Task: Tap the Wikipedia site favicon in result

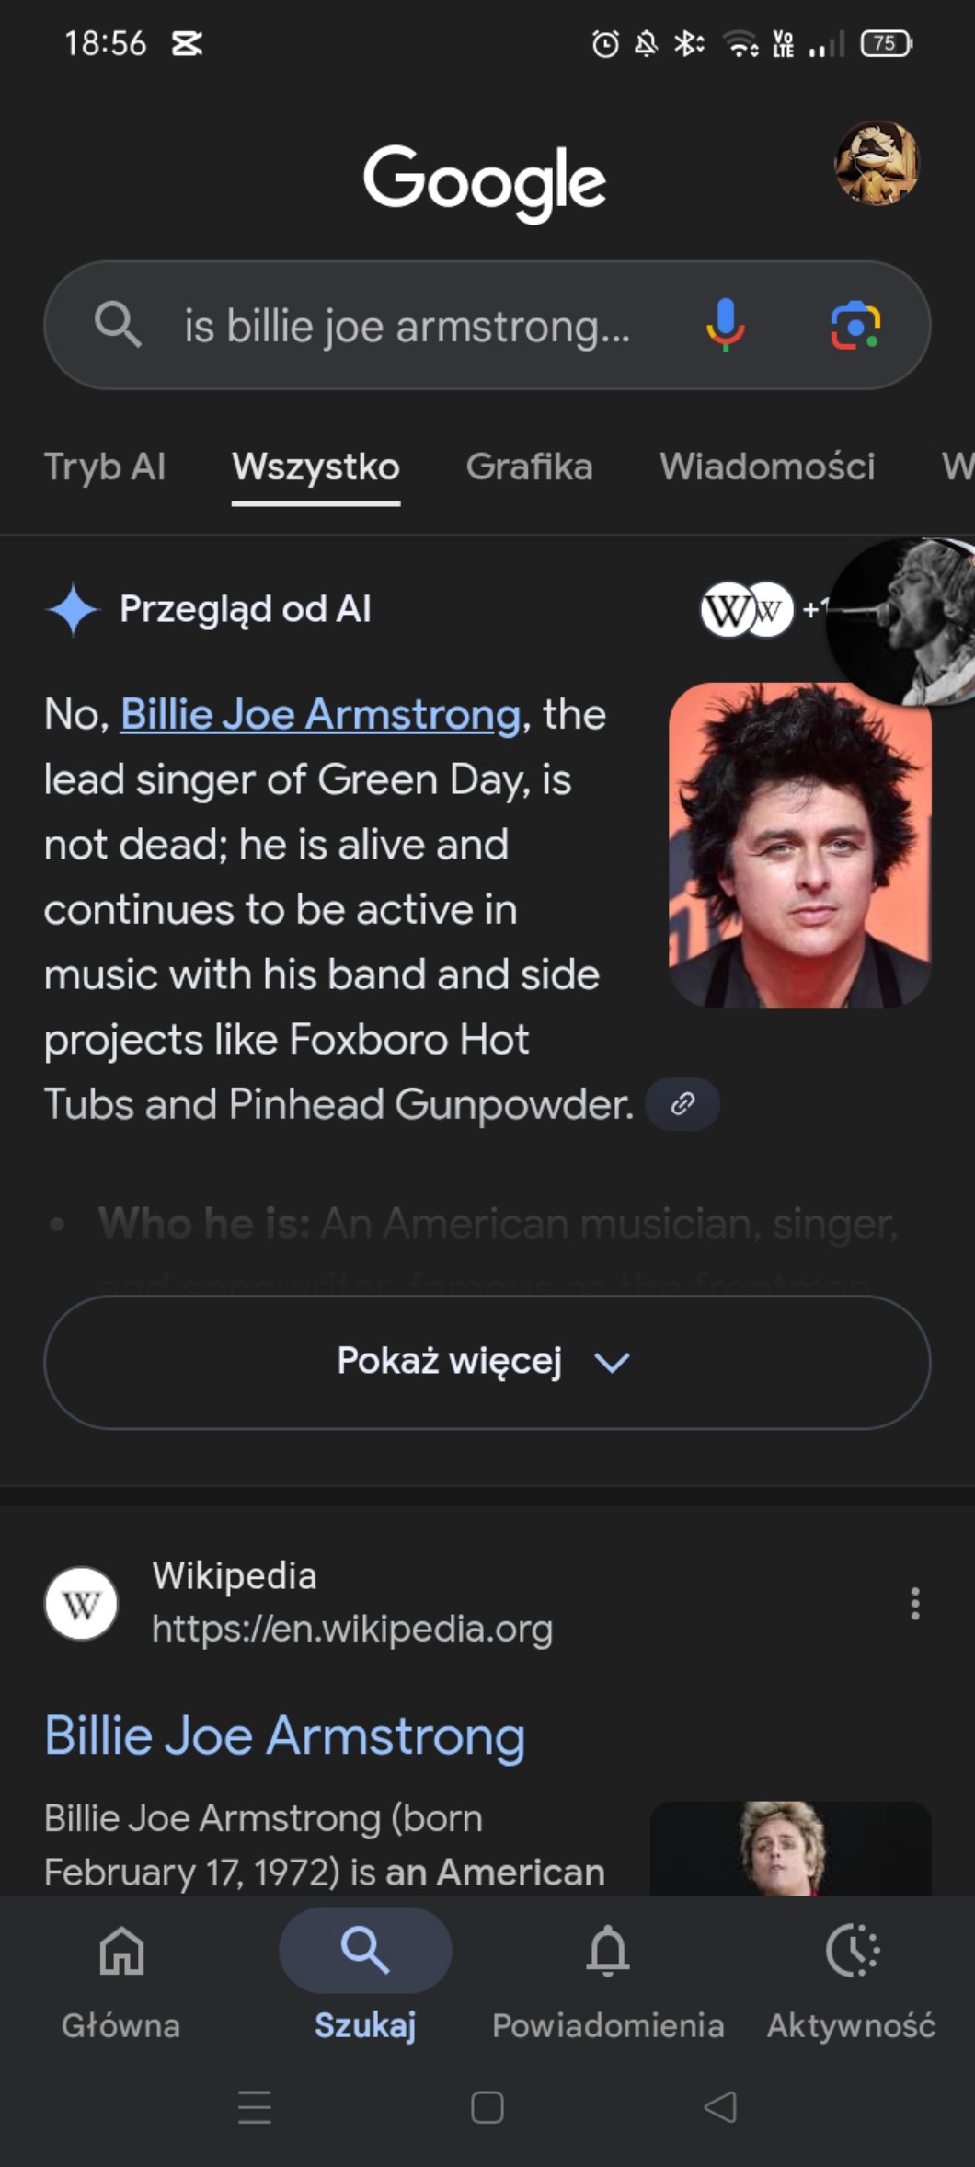Action: click(x=81, y=1604)
